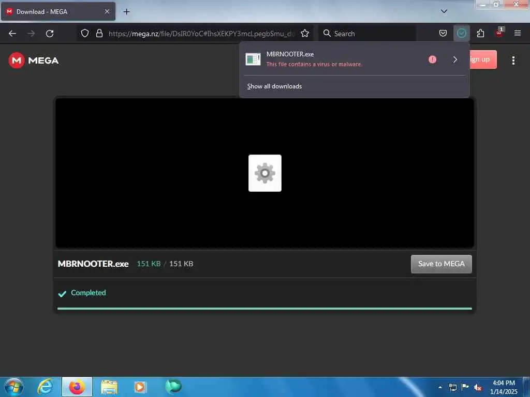Viewport: 530px width, 397px height.
Task: Open the Windows Start menu
Action: coord(14,387)
